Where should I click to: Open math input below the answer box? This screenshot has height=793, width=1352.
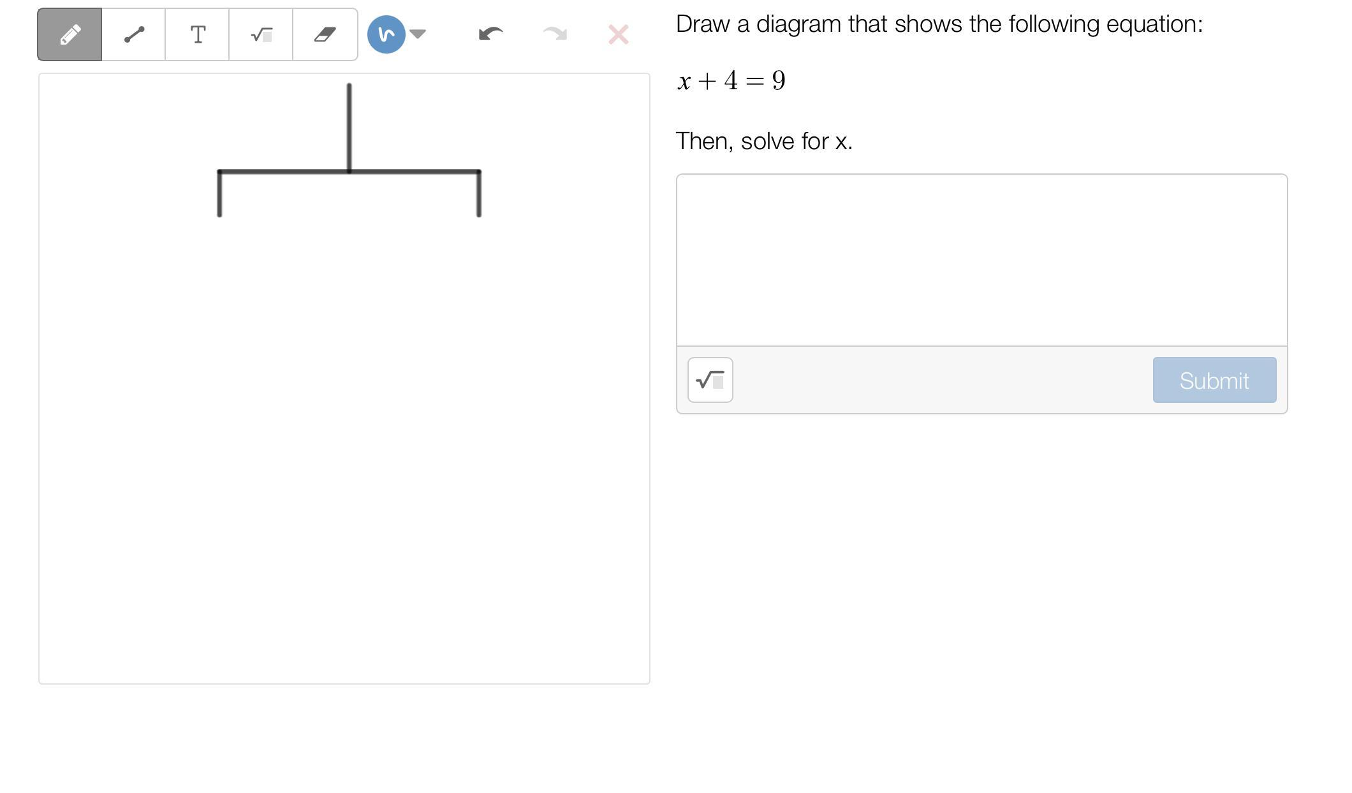click(710, 380)
